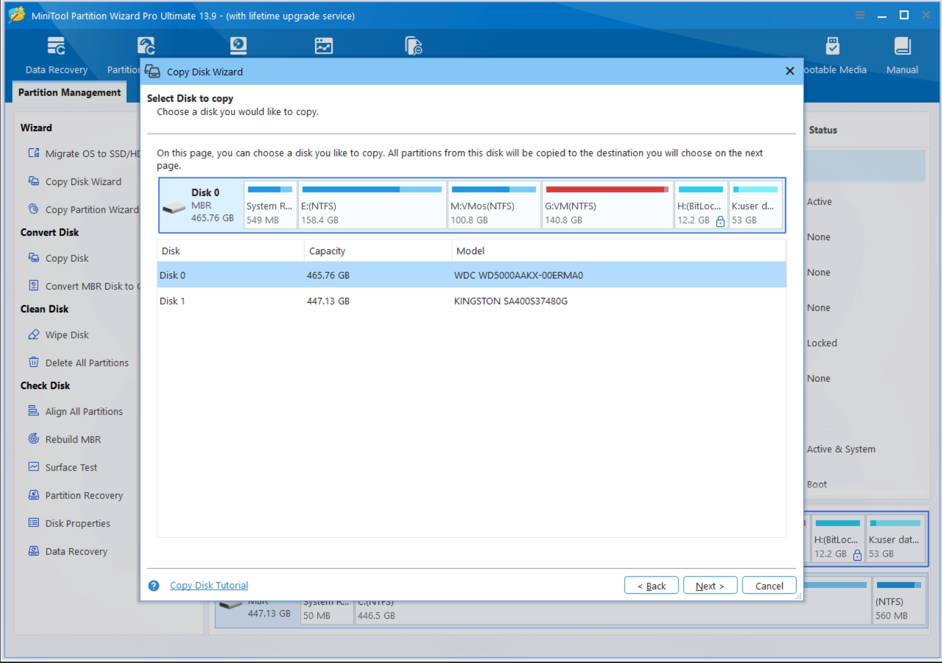Click K:user data partition in main window disk map
942x663 pixels.
(895, 539)
